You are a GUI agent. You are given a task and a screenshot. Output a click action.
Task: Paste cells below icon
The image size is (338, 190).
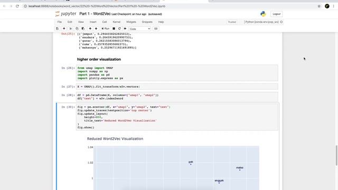[x=83, y=28]
